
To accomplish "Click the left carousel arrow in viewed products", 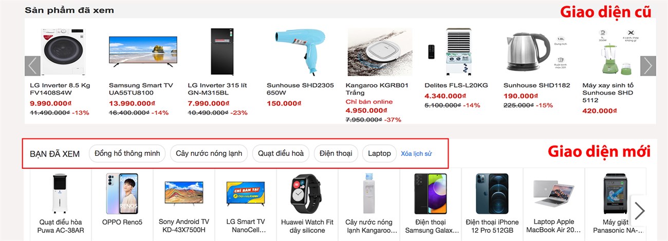I will click(32, 66).
